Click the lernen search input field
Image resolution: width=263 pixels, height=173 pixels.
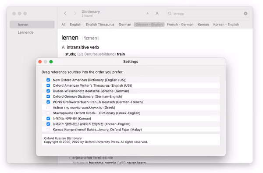pyautogui.click(x=208, y=14)
